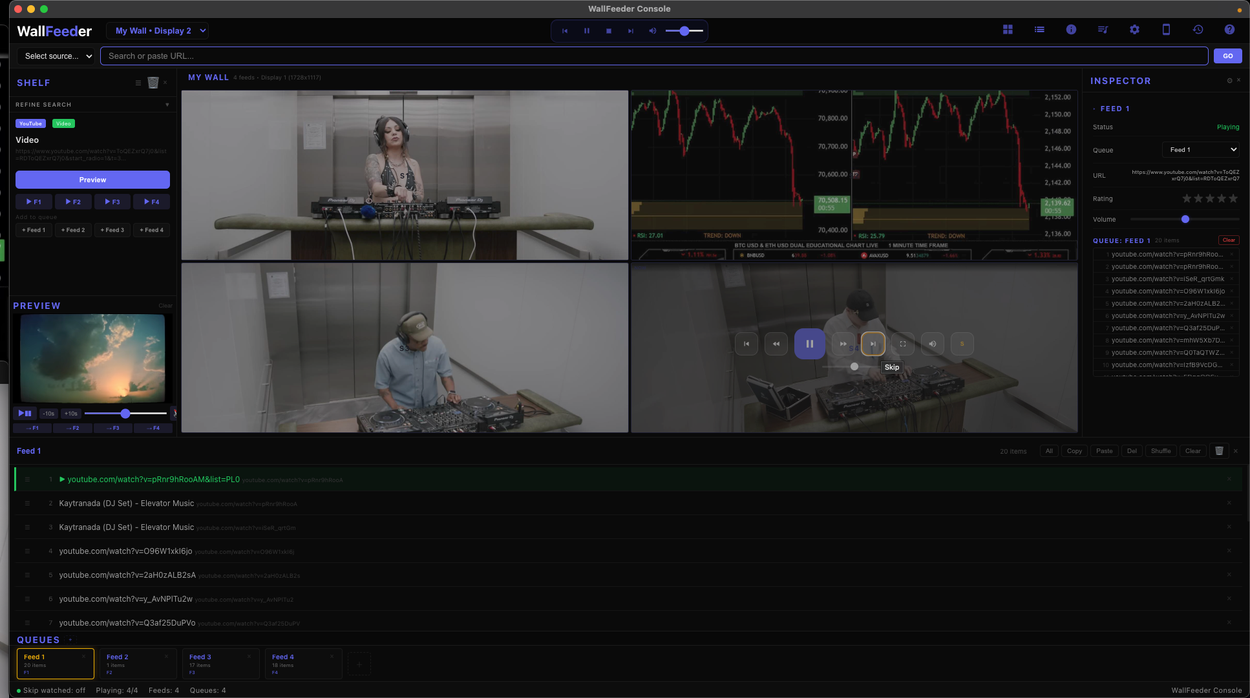Click the purple Preview button

tap(92, 180)
